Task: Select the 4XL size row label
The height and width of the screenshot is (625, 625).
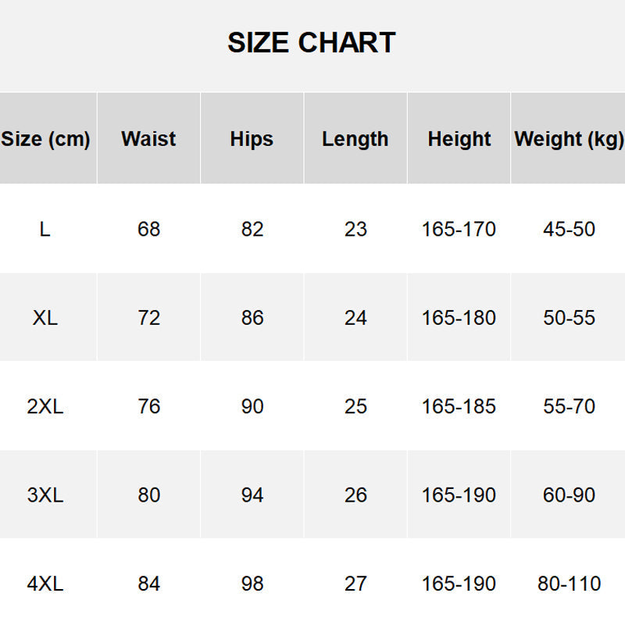Action: 45,584
